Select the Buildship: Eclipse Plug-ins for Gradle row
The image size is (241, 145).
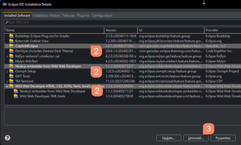coord(123,36)
